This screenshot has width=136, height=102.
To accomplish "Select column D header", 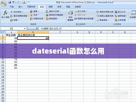I will tap(77, 32).
